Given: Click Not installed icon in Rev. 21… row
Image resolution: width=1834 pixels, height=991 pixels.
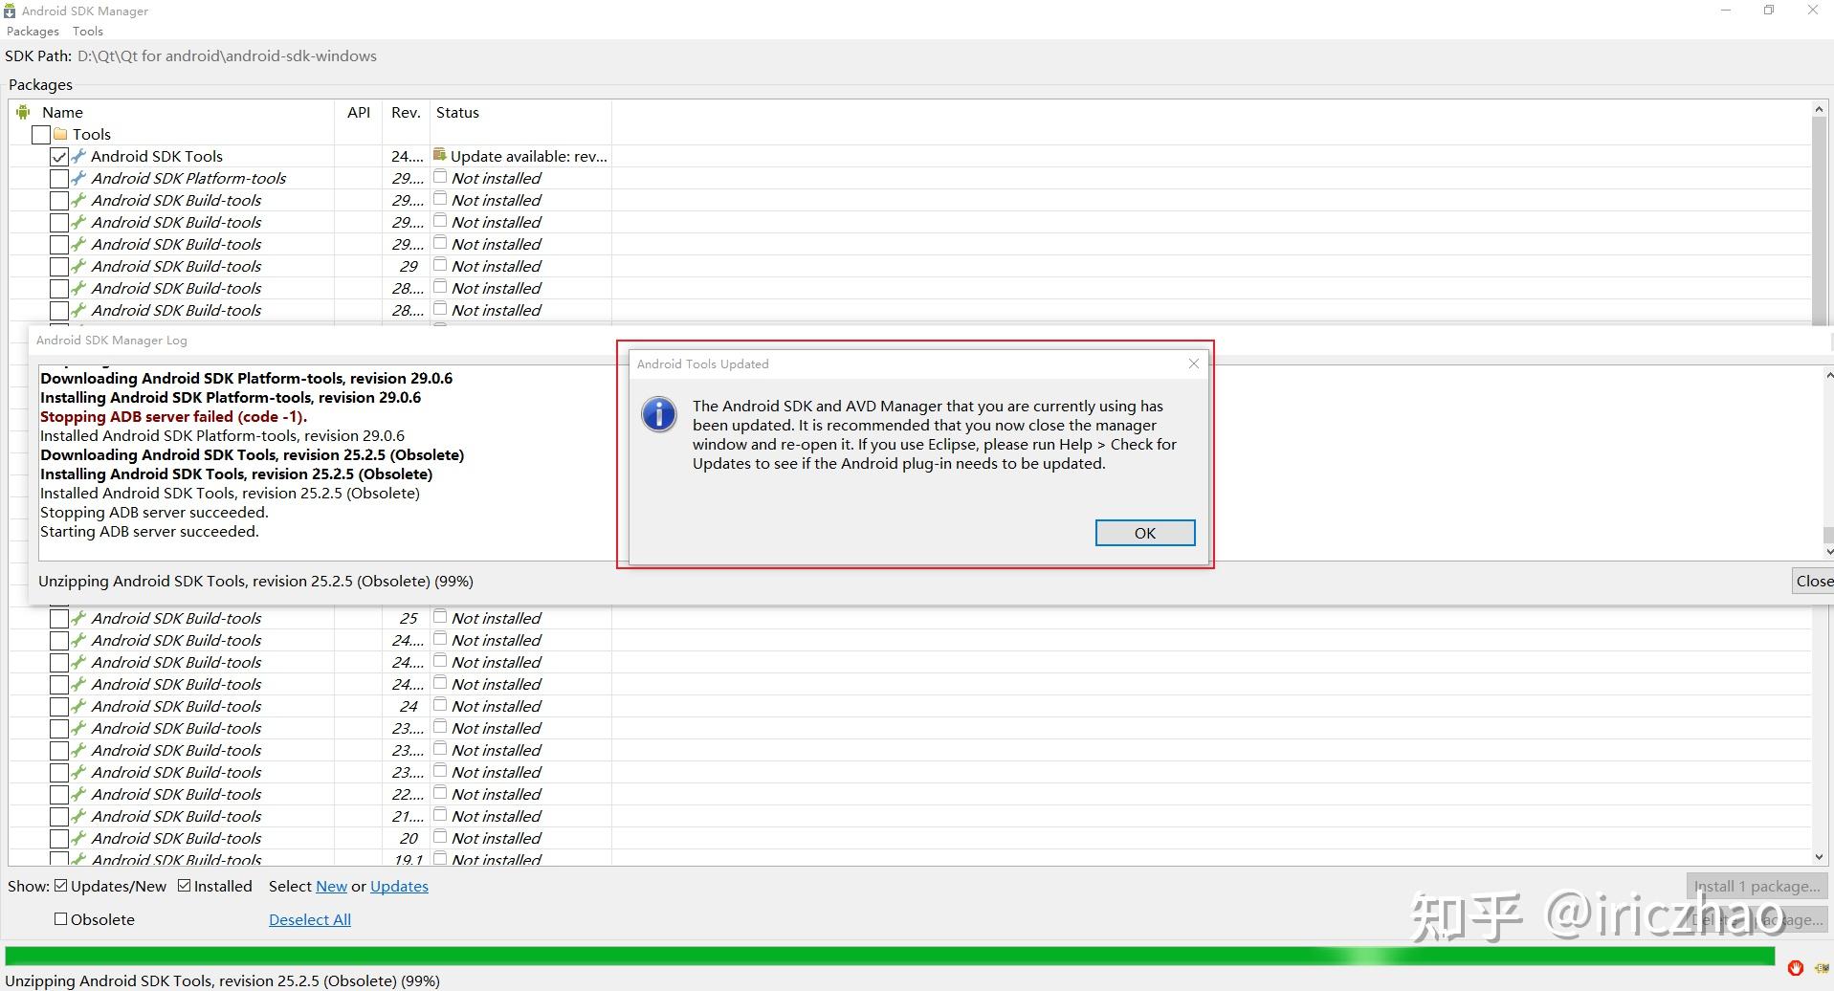Looking at the screenshot, I should (x=440, y=815).
